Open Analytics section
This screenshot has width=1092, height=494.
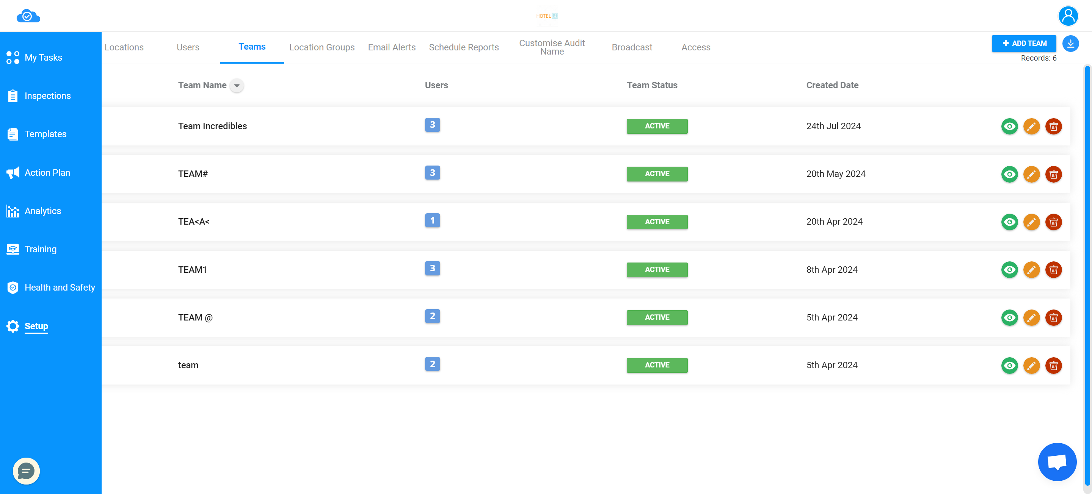(34, 211)
